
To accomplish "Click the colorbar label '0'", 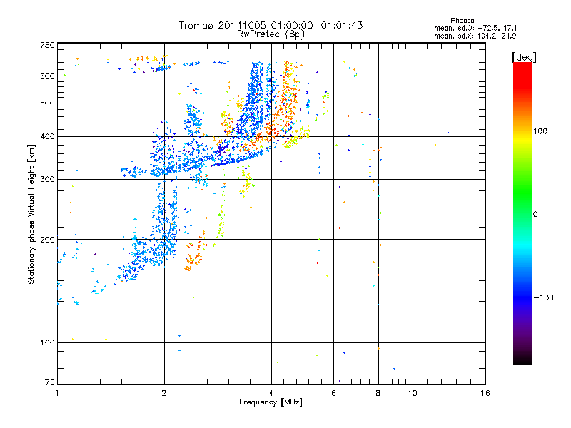I will pos(535,215).
